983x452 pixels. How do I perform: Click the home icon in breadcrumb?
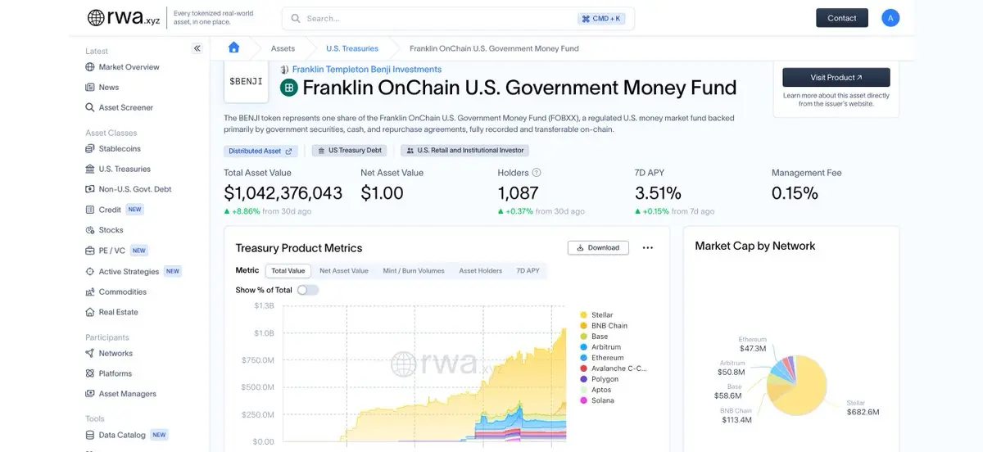coord(234,47)
